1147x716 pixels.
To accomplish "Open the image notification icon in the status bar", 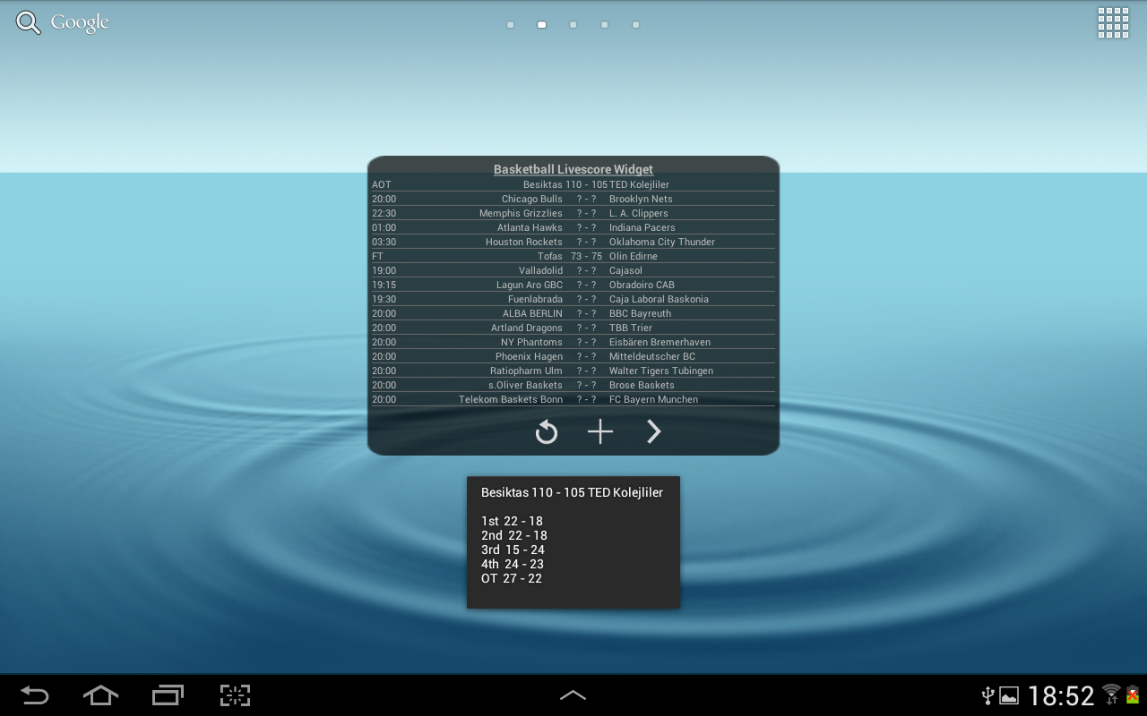I will click(1009, 695).
